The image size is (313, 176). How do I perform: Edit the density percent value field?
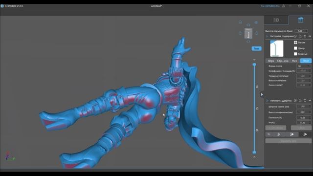(x=303, y=118)
